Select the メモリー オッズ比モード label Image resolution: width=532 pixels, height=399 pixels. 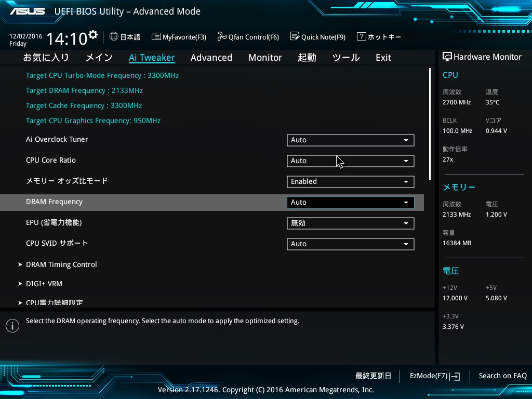point(67,181)
